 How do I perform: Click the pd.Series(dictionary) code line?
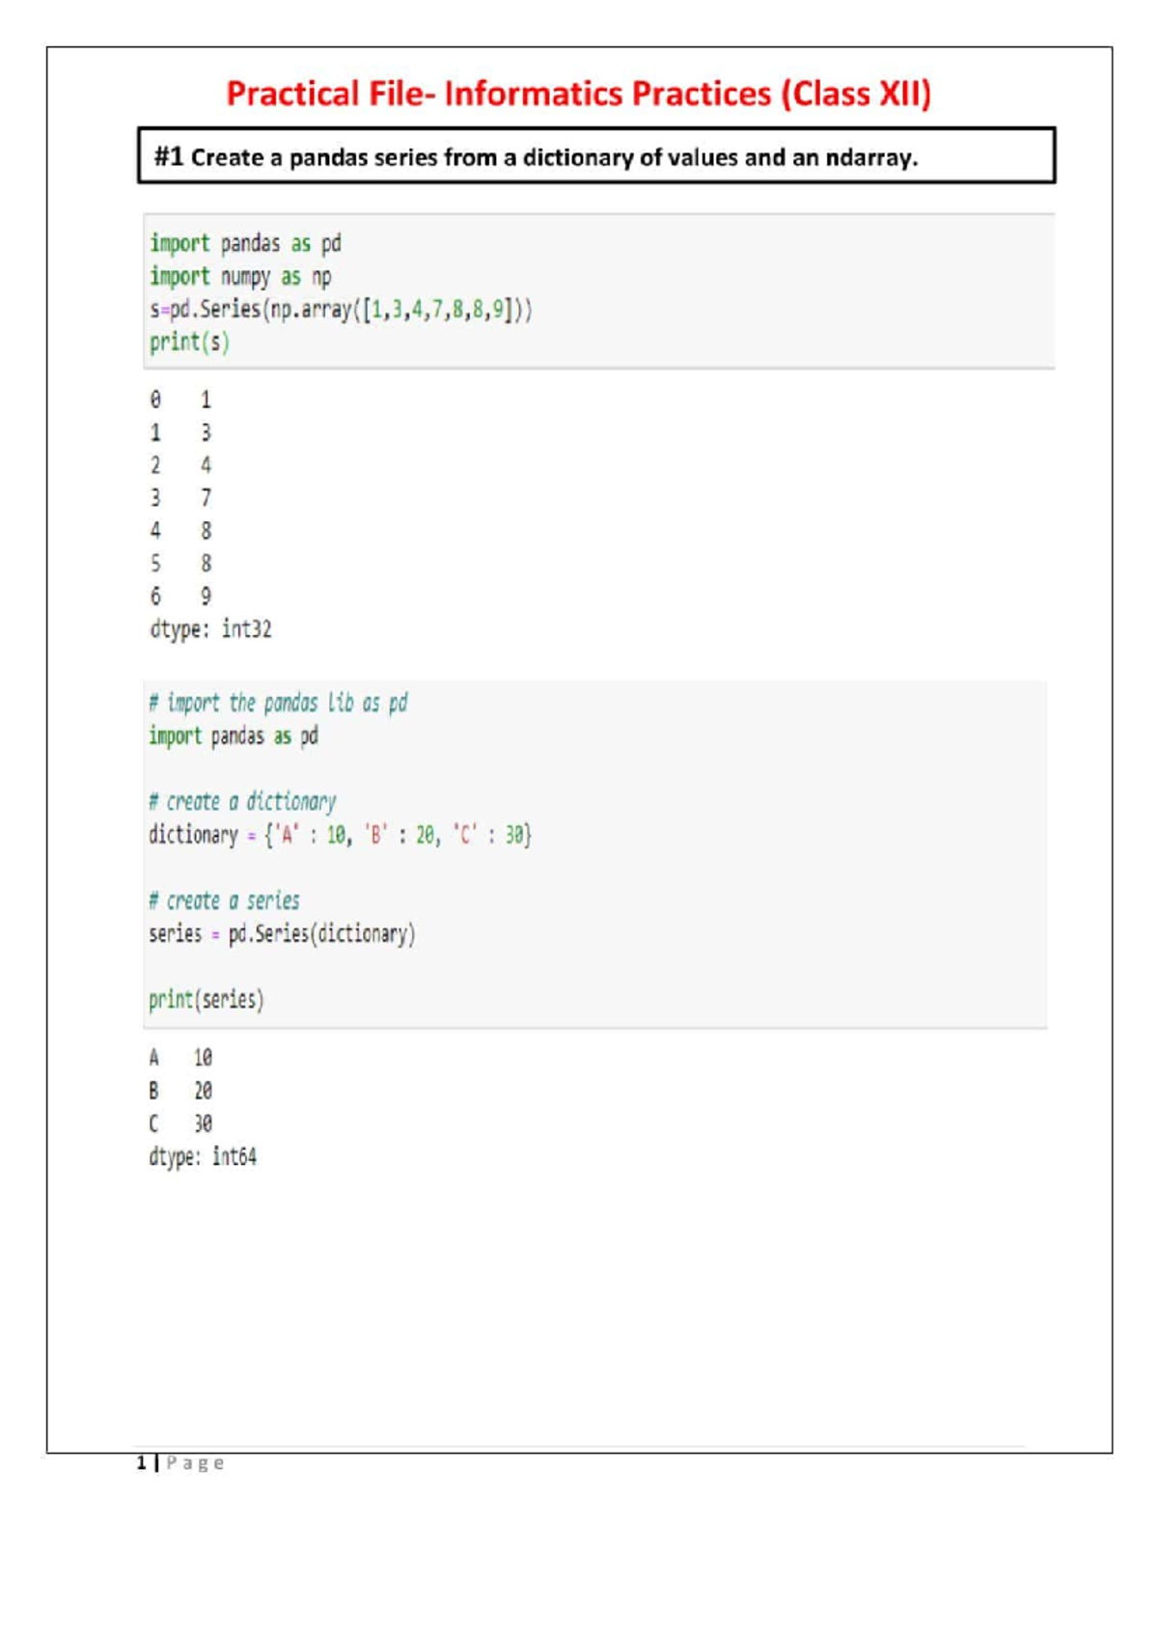[x=282, y=934]
